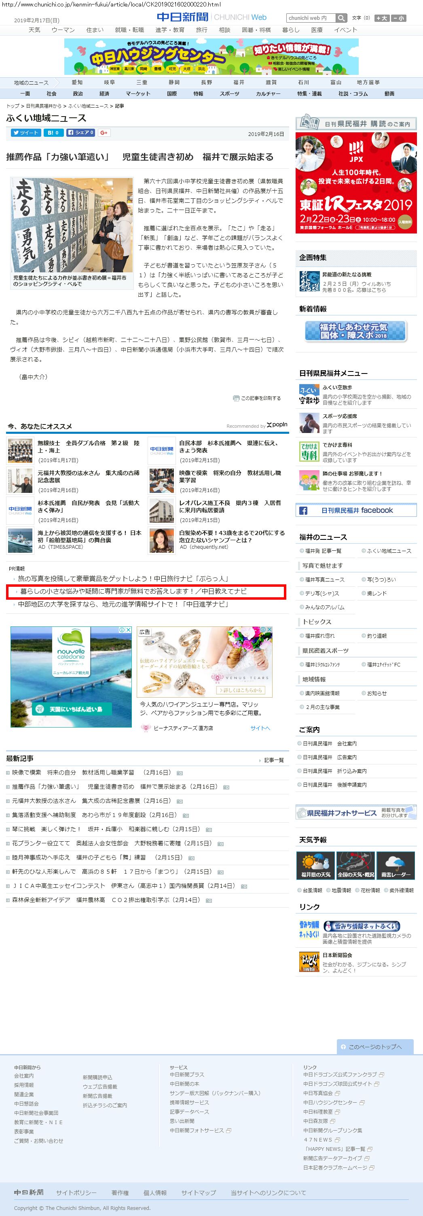423x1216 pixels.
Task: Open the rain cloud radar icon
Action: [x=395, y=865]
